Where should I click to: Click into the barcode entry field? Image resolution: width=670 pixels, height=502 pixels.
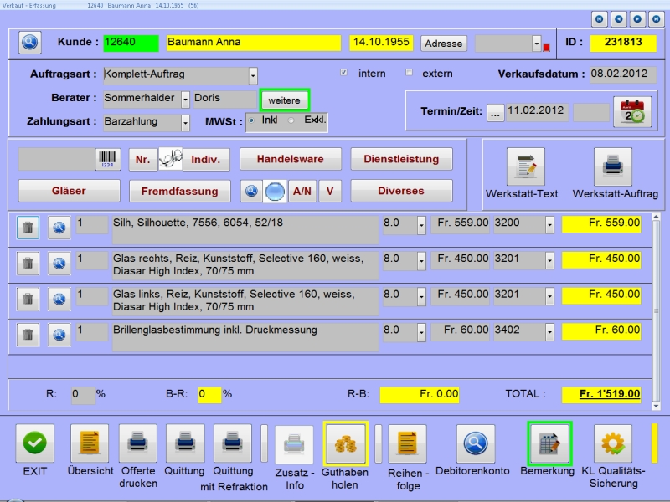click(57, 159)
